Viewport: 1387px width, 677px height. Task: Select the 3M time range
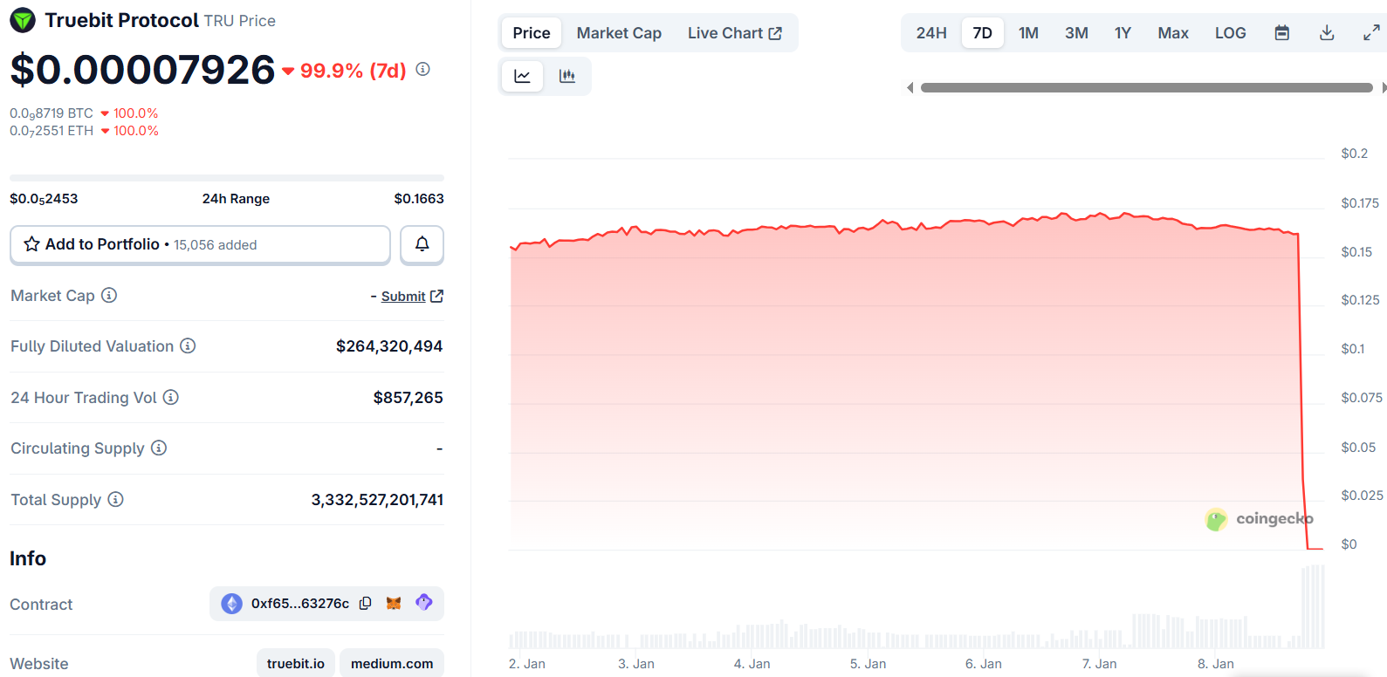(1076, 33)
